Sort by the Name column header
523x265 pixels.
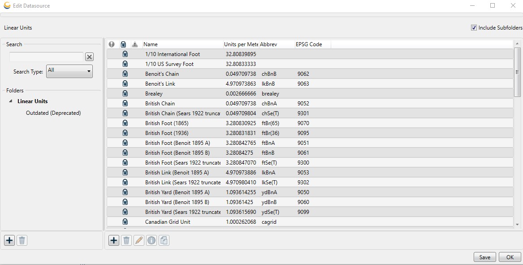pos(151,44)
